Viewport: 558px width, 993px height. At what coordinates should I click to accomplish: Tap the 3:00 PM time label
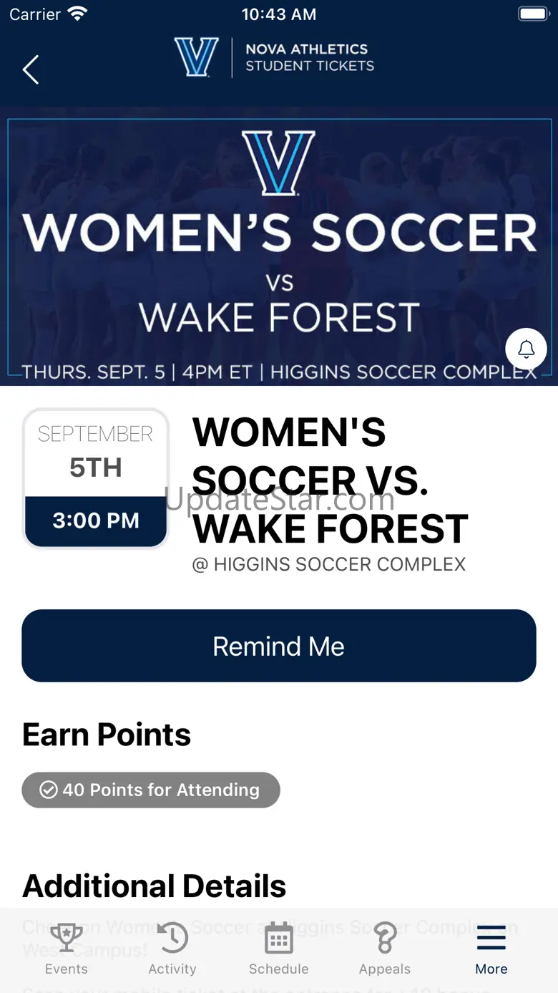(96, 520)
